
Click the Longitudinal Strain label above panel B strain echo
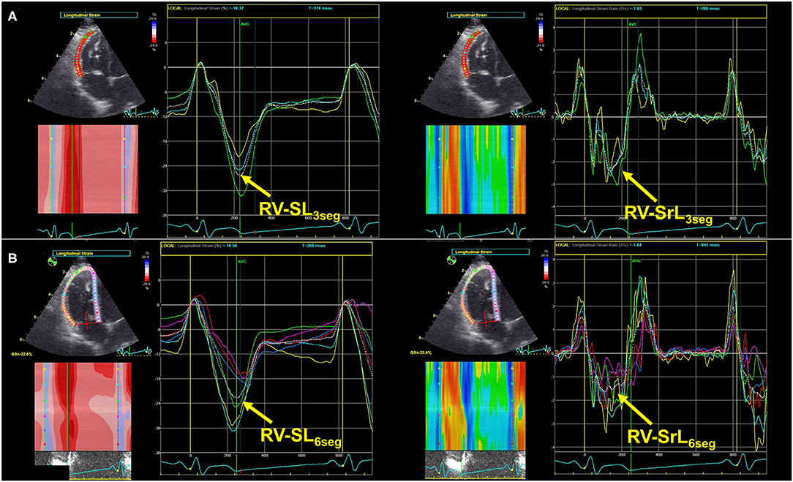point(92,253)
